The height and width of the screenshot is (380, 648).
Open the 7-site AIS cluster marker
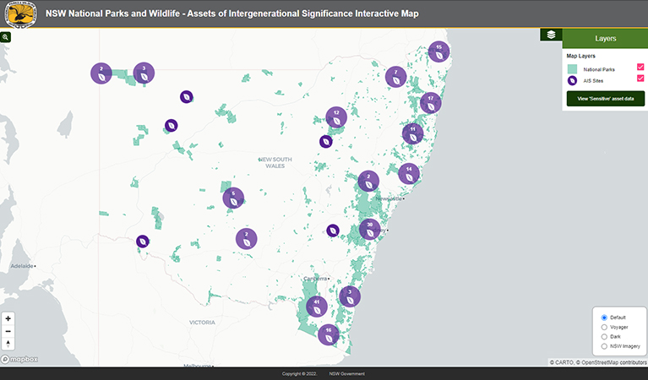point(396,77)
